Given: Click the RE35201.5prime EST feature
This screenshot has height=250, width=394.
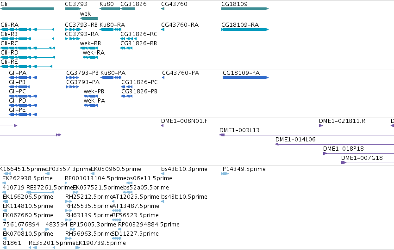Looking at the screenshot, I should tap(42, 248).
